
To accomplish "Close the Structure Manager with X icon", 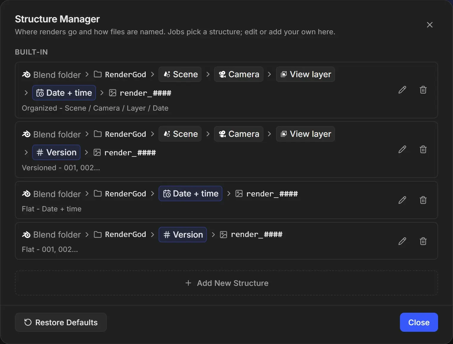I will click(430, 25).
